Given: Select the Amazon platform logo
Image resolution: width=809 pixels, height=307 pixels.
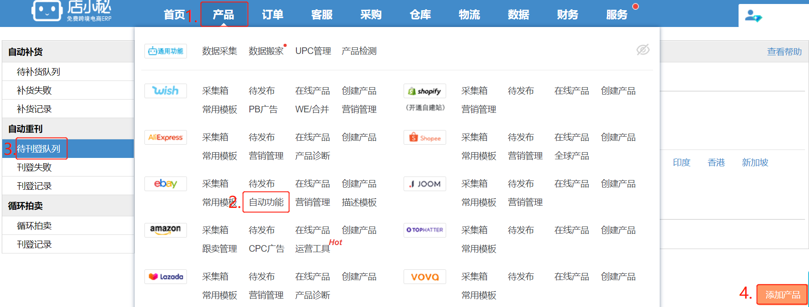Looking at the screenshot, I should click(x=166, y=230).
